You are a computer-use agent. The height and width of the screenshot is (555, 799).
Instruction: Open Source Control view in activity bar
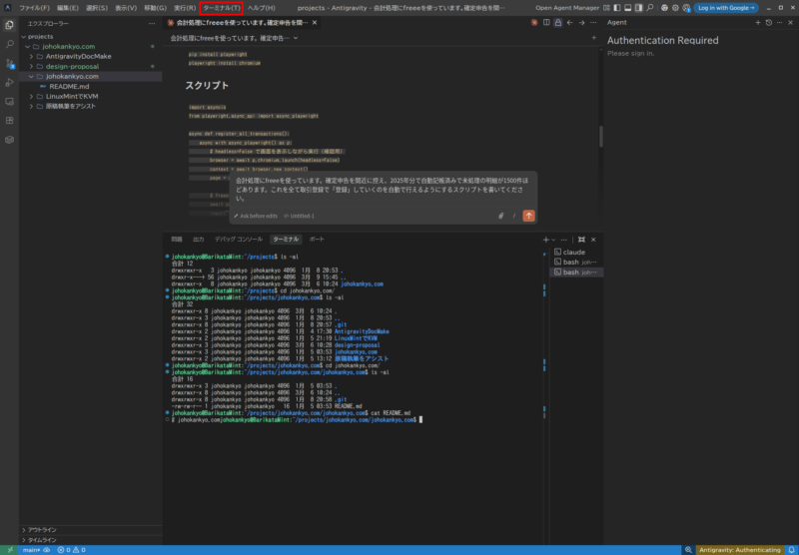point(9,62)
